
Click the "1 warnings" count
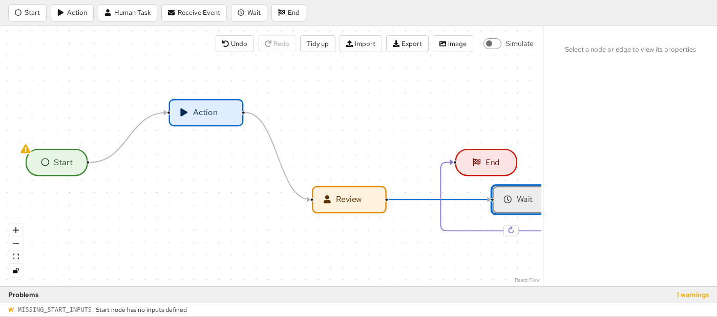point(692,295)
